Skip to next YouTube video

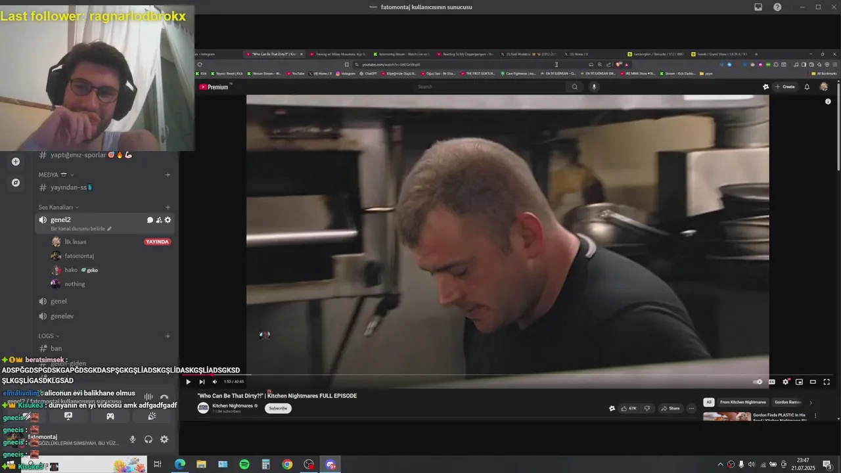coord(202,382)
